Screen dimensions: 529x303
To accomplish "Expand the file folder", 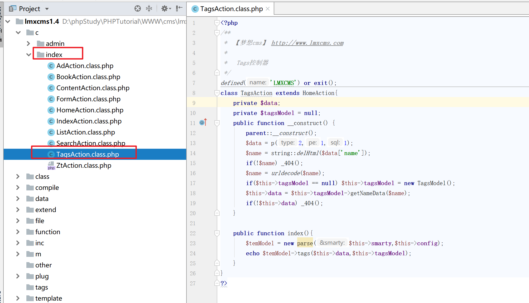I will (18, 221).
